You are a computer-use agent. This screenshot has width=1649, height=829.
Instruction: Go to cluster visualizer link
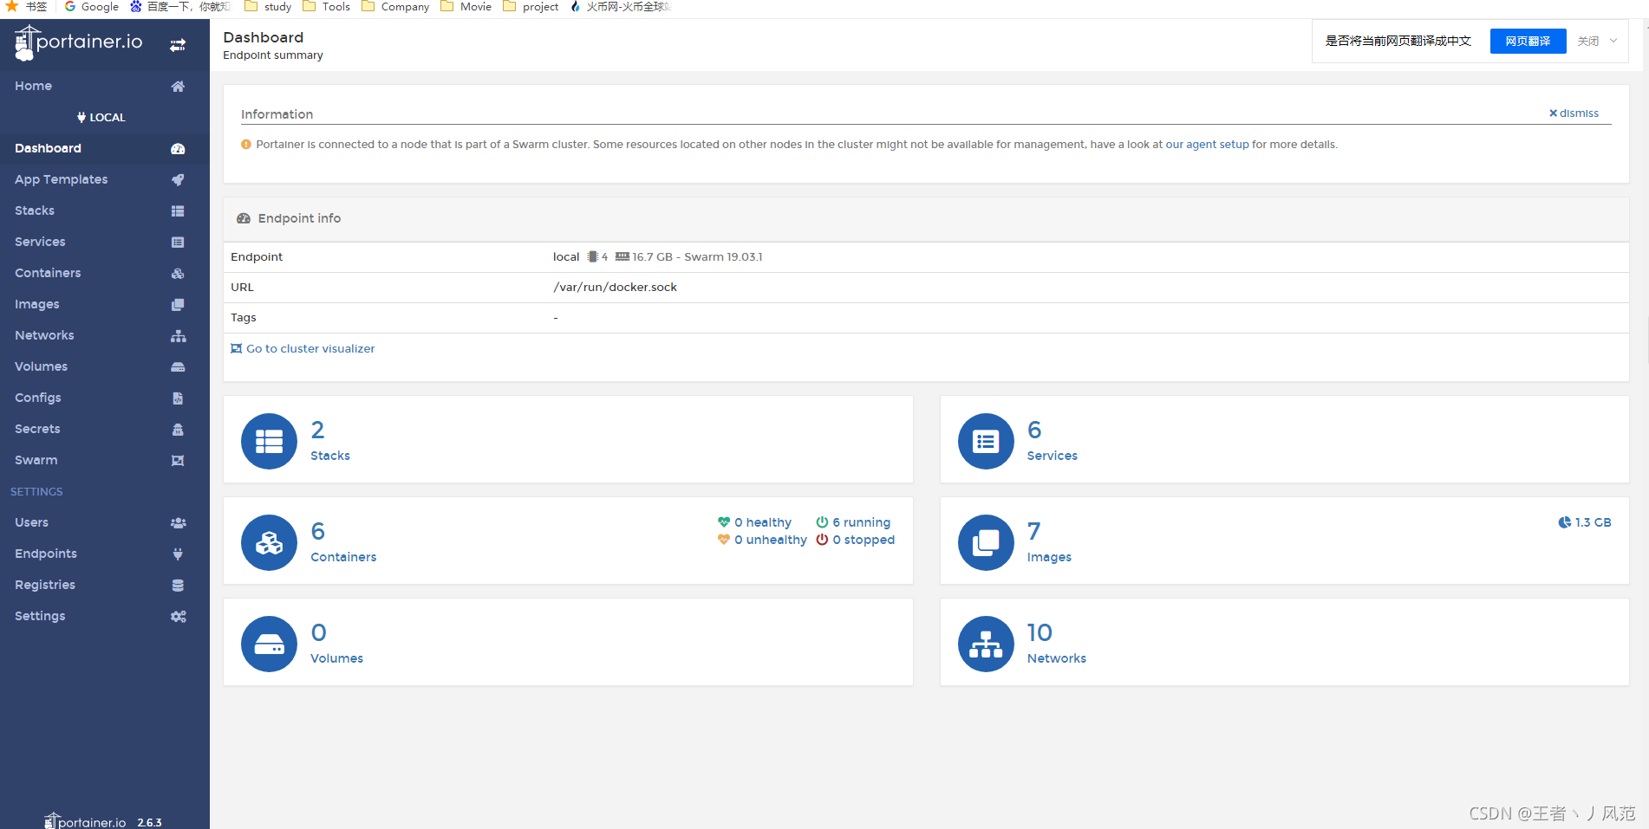coord(303,349)
